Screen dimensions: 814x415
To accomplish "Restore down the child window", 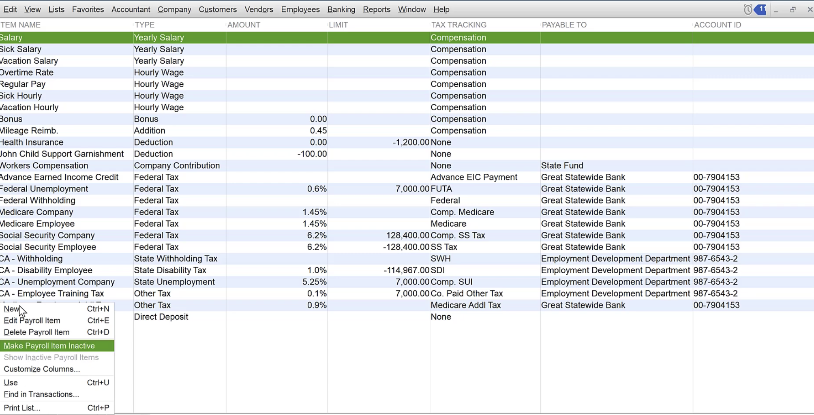I will point(793,10).
